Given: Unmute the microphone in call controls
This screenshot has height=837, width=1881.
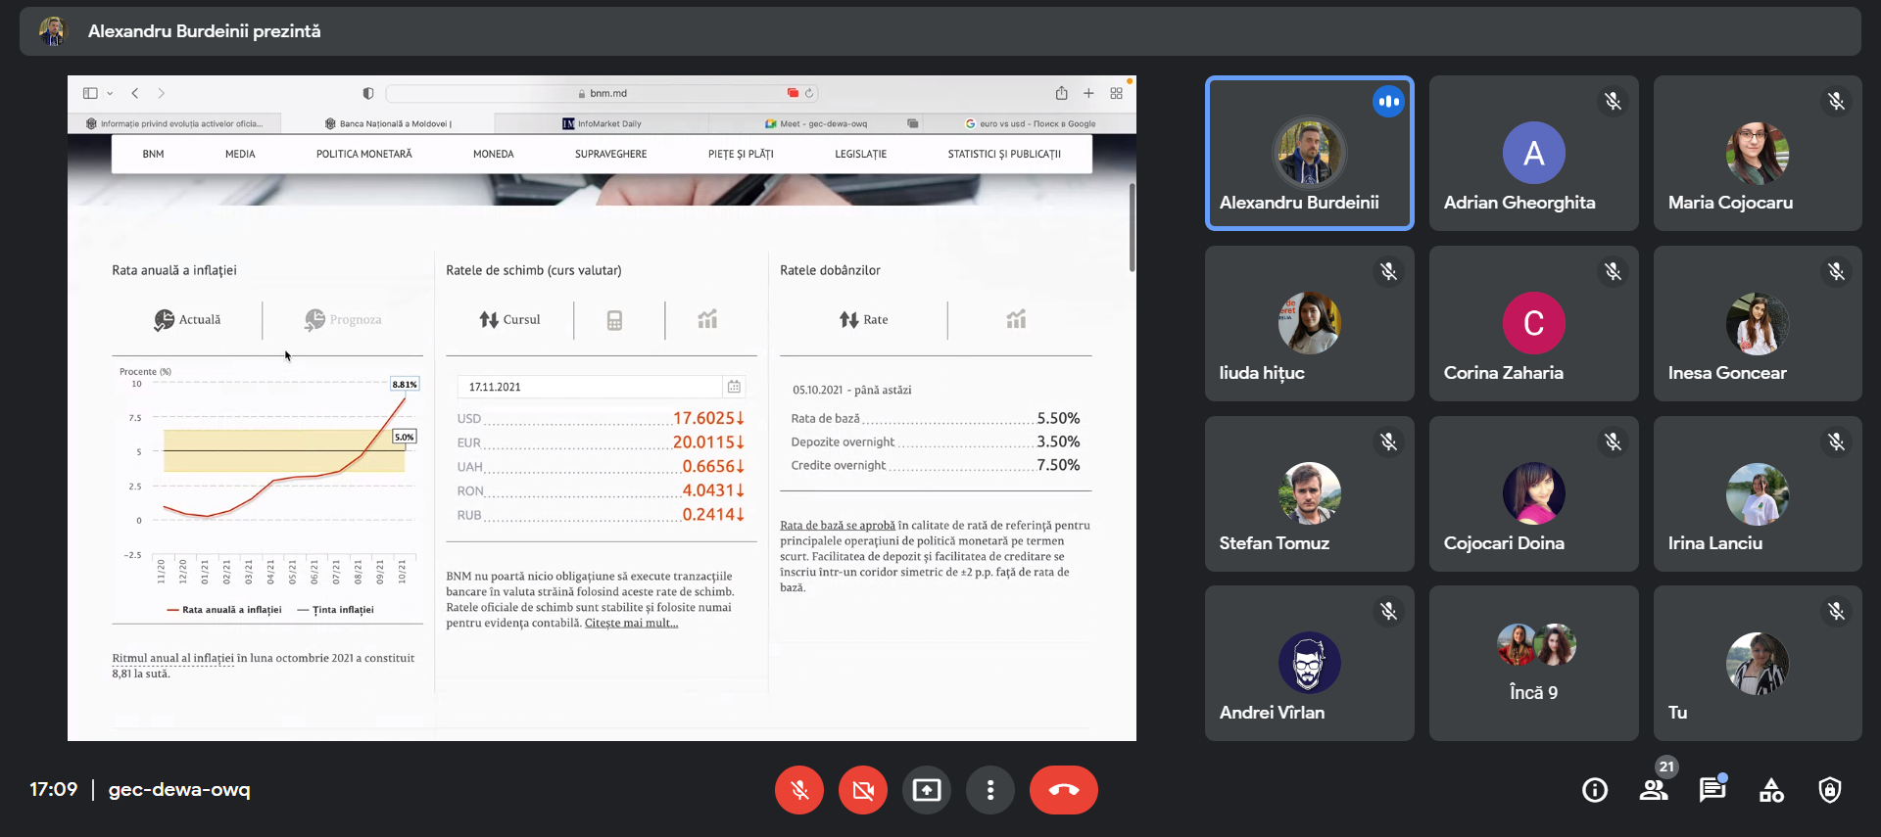Looking at the screenshot, I should tap(799, 790).
